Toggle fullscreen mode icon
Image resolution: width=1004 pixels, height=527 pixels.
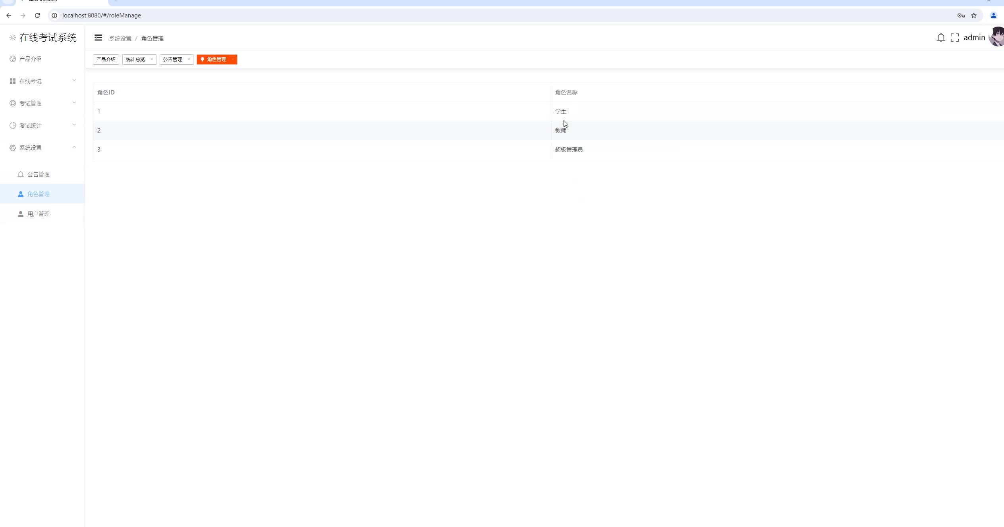955,38
